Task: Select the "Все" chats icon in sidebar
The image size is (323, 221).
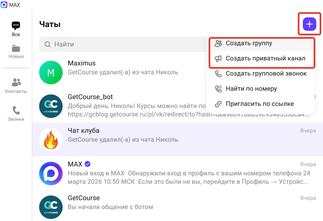Action: coord(16,25)
